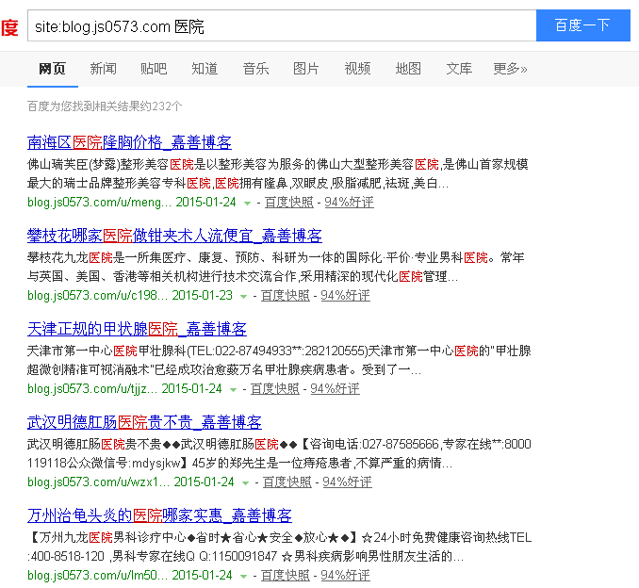
Task: Click the Baidu logo icon
Action: tap(8, 25)
